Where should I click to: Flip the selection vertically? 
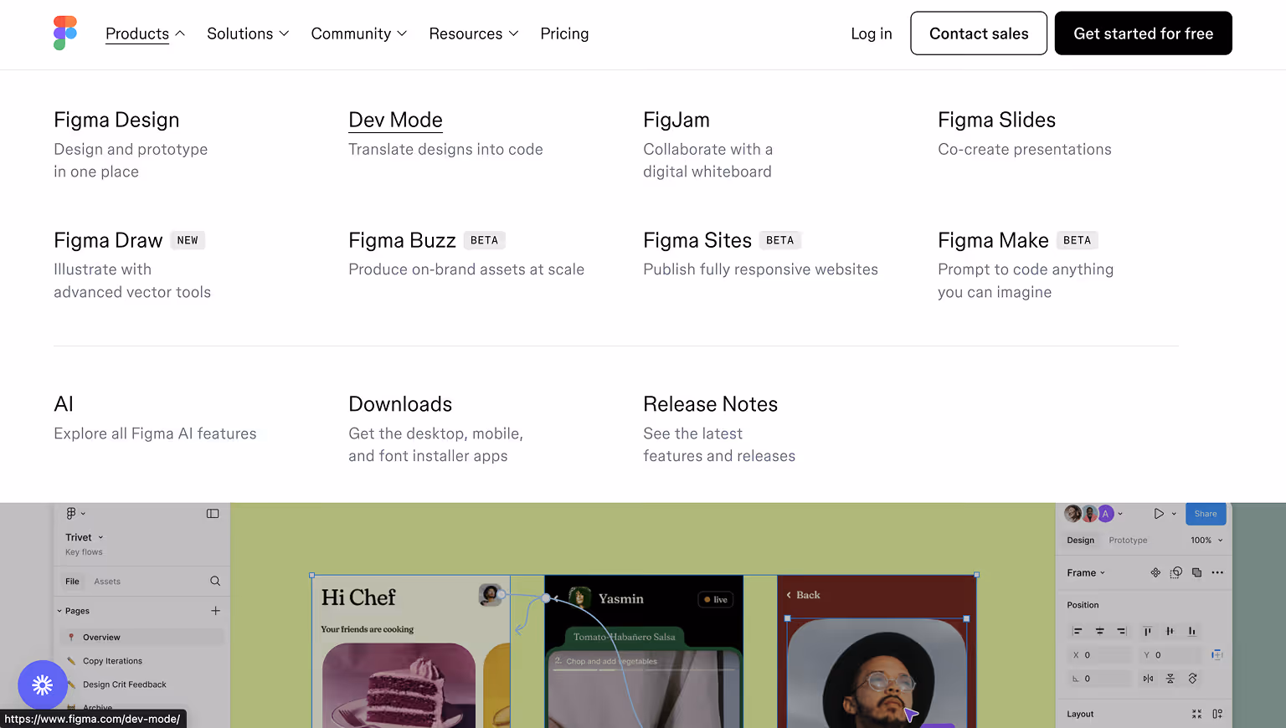pos(1170,678)
